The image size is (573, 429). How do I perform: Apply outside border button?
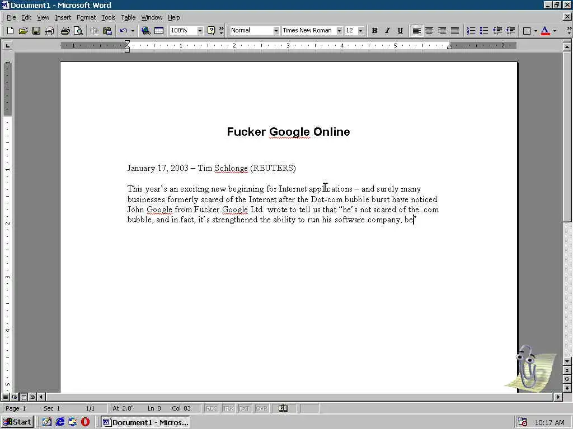[527, 31]
